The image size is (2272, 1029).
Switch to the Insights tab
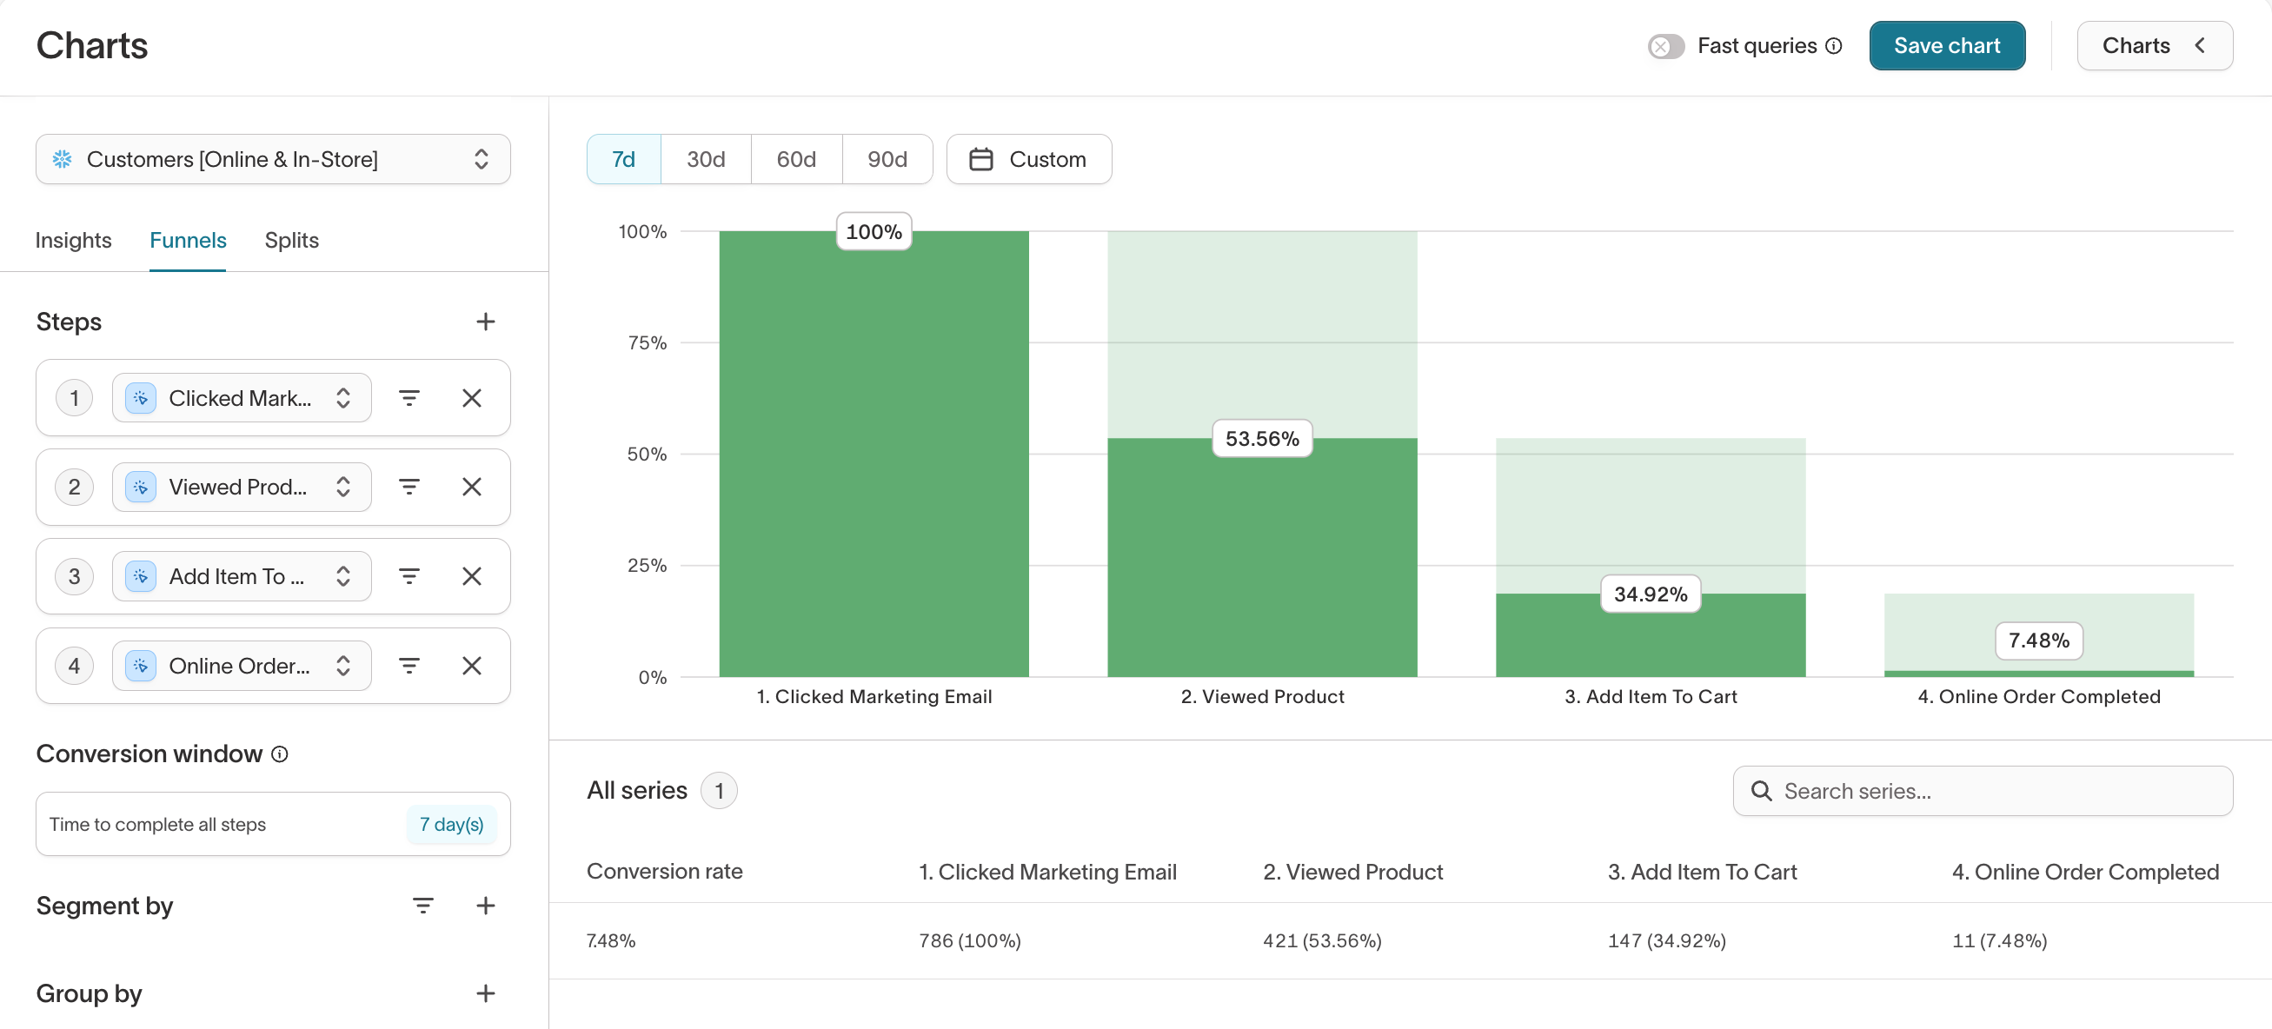[x=73, y=240]
